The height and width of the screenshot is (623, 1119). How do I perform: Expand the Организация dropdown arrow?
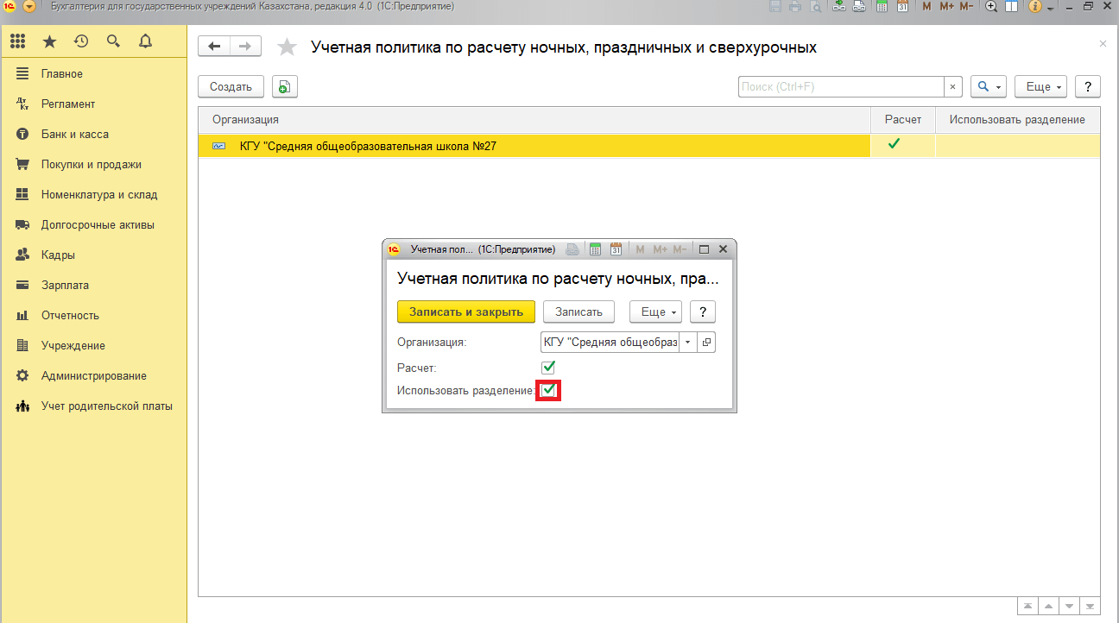coord(687,343)
